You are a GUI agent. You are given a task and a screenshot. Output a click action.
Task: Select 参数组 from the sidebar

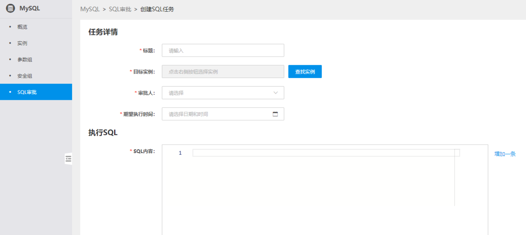tap(25, 59)
